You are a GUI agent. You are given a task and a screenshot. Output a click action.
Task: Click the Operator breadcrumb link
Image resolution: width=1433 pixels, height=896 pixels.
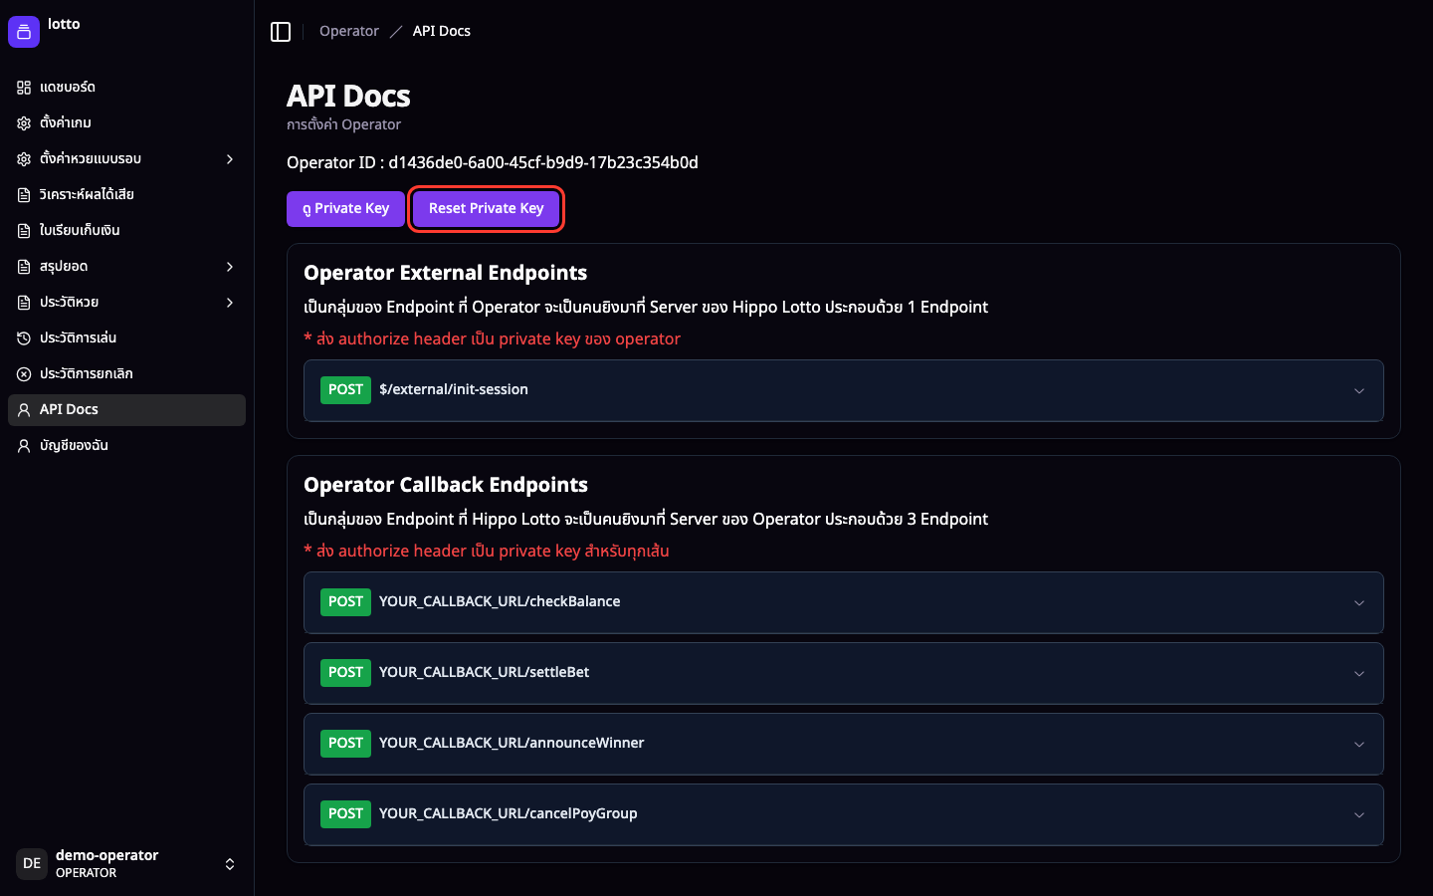tap(349, 32)
